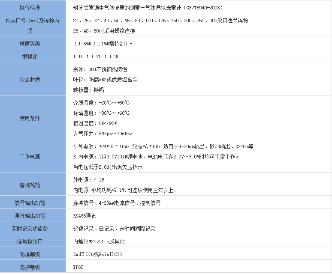Screen dimensions: 332x274
Task: Click the 法兰连接 caliber sizes line
Action: [x=160, y=21]
